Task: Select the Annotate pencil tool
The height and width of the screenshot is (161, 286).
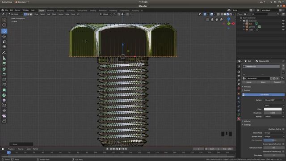Action: [4, 53]
